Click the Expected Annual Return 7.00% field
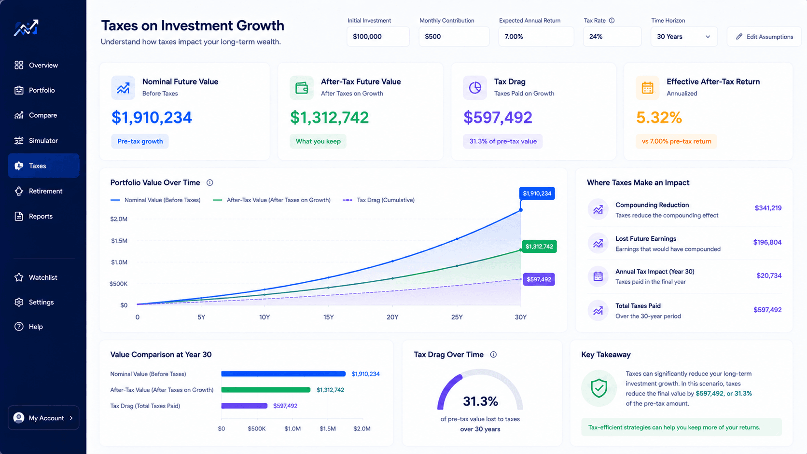This screenshot has height=454, width=807. [x=536, y=37]
